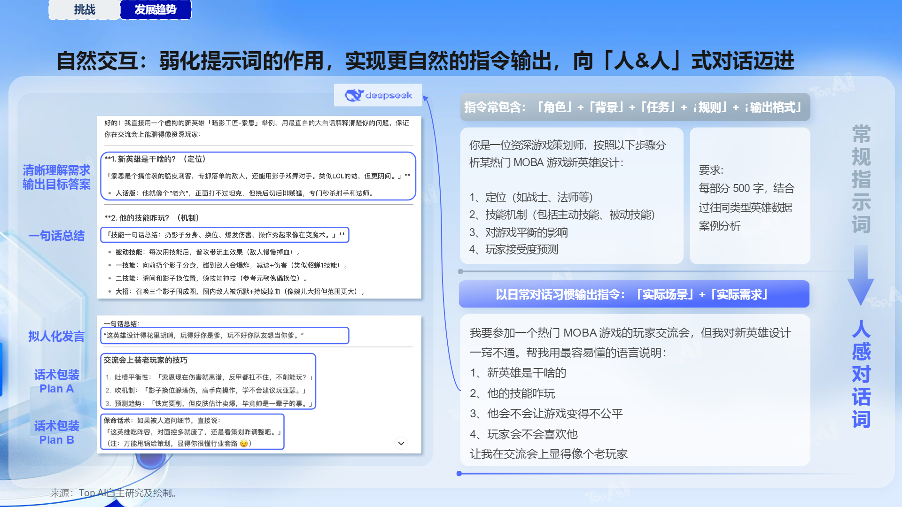Click the 清晰理解需求 输出目标答案 label
Viewport: 902px width, 507px height.
[x=56, y=177]
